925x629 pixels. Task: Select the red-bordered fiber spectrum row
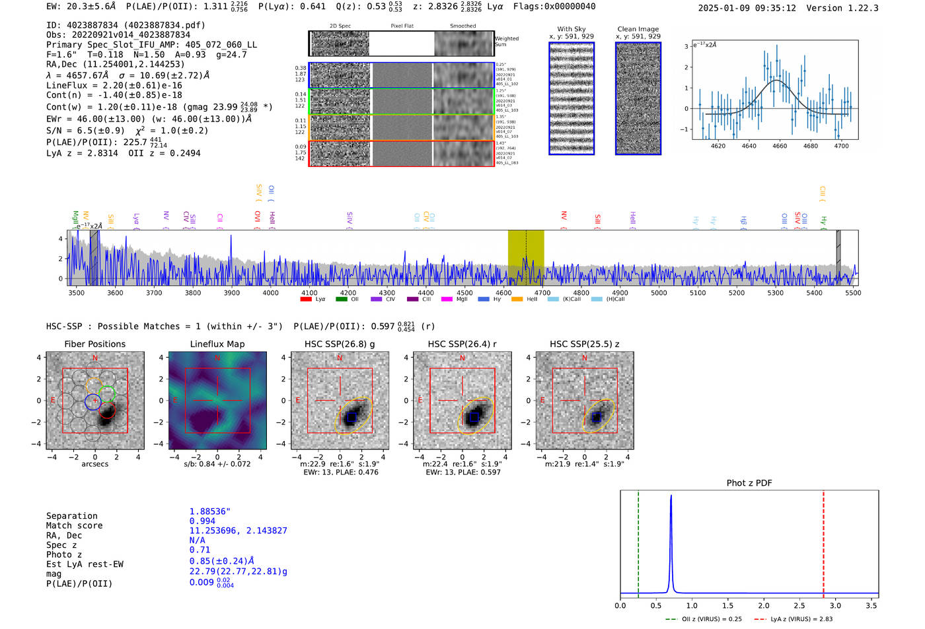pos(401,153)
